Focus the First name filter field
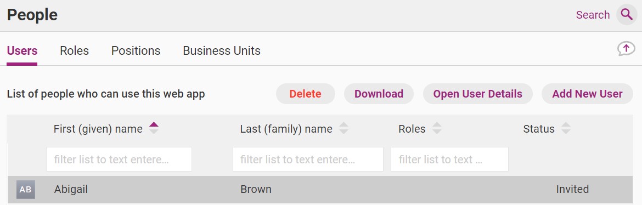The width and height of the screenshot is (642, 205). [x=119, y=159]
